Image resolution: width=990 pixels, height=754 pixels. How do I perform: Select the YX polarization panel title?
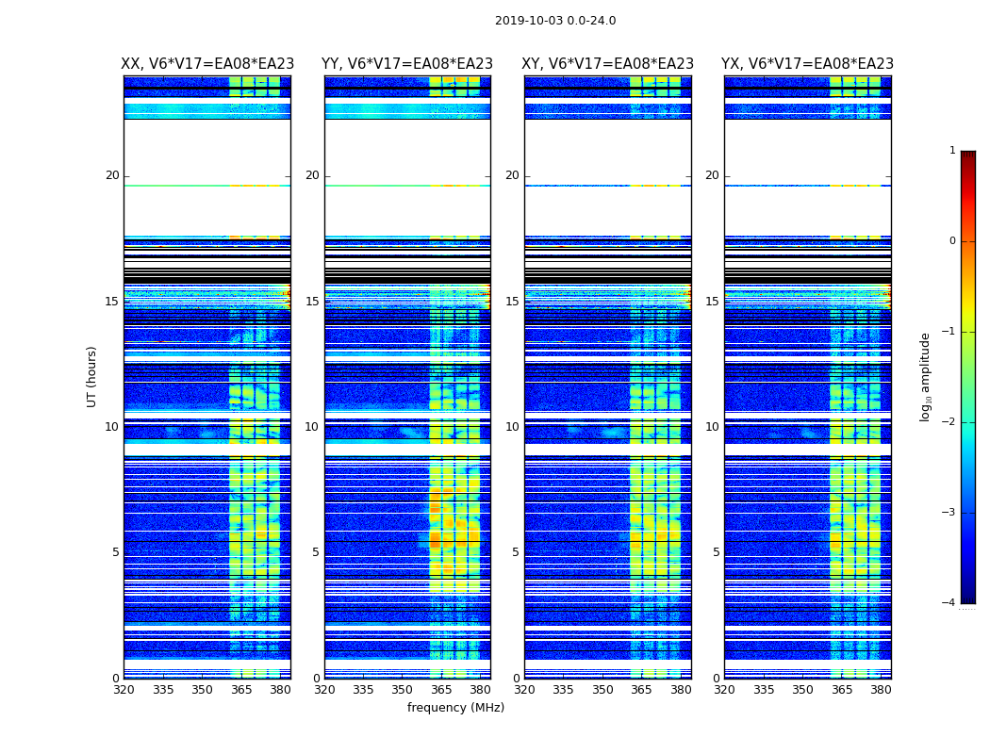[x=807, y=64]
